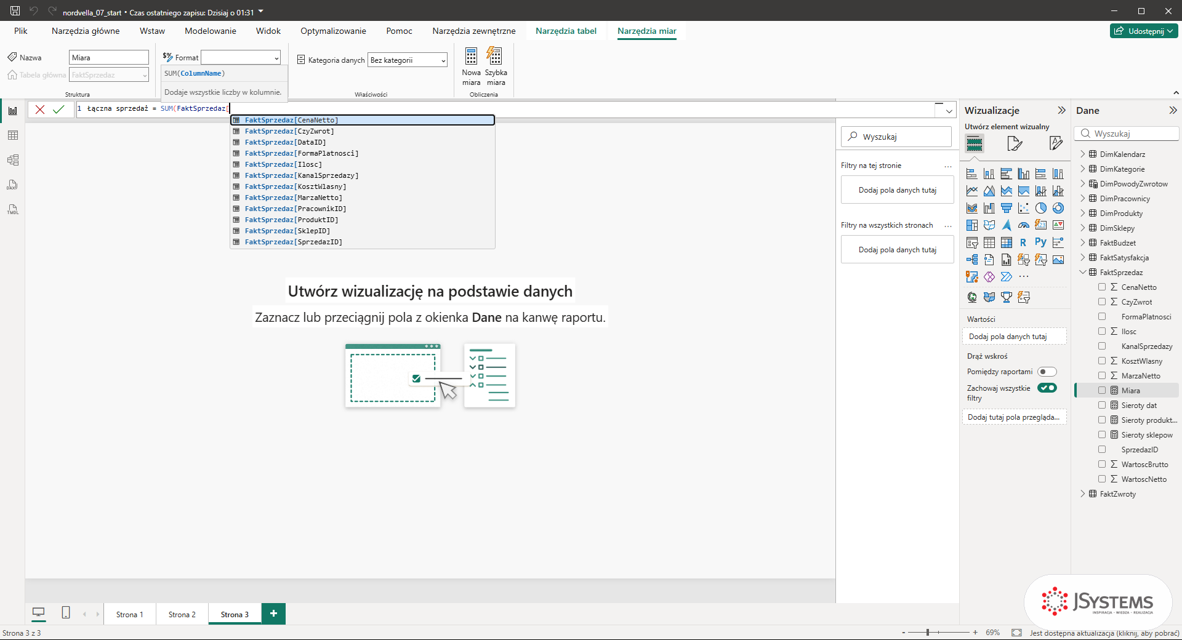Viewport: 1182px width, 640px height.
Task: Select the donut chart visual
Action: click(1058, 208)
